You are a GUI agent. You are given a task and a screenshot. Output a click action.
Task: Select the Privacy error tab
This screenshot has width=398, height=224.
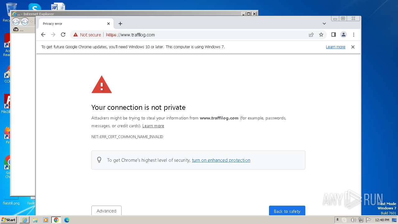[72, 24]
